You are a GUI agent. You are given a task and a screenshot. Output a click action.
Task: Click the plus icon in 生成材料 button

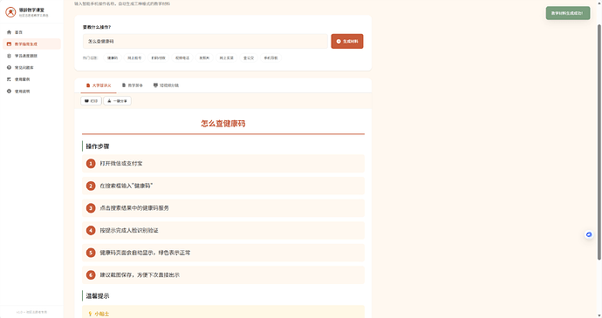(339, 42)
